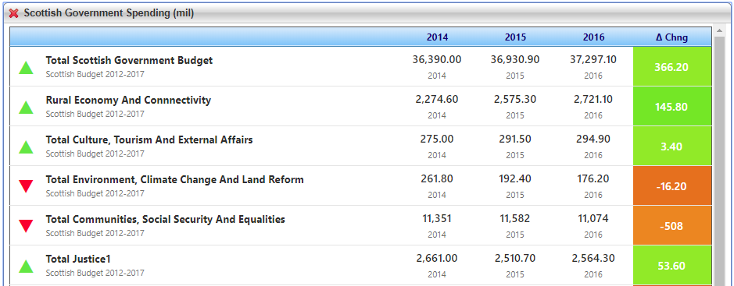This screenshot has height=286, width=734.
Task: Open Total Environment, Climate Change And Land Reform
Action: [174, 179]
